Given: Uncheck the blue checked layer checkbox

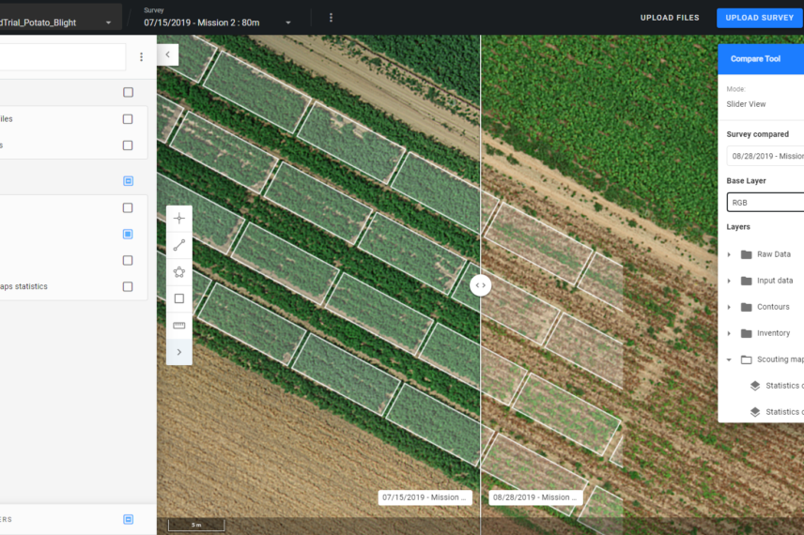Looking at the screenshot, I should click(128, 234).
